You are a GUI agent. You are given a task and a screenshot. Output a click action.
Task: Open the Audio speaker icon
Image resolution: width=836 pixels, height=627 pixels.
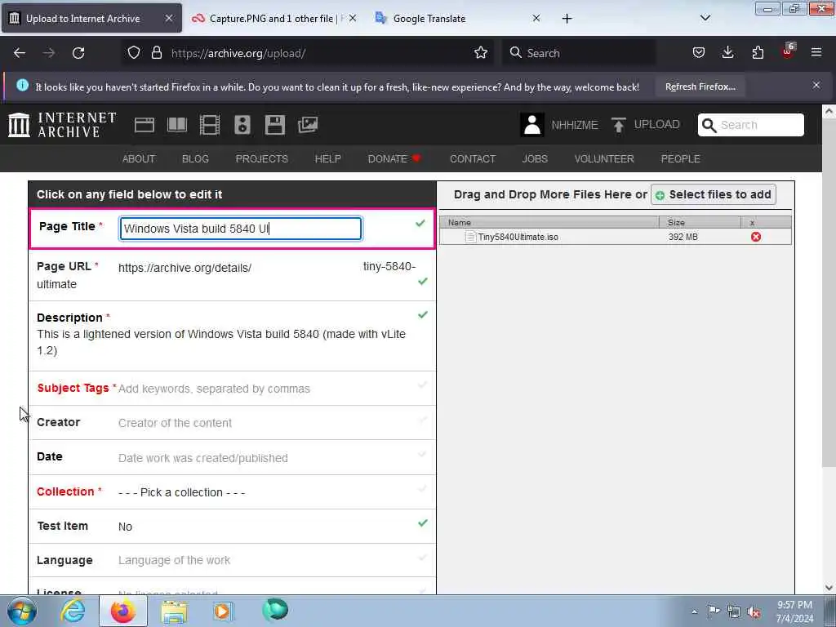point(242,125)
